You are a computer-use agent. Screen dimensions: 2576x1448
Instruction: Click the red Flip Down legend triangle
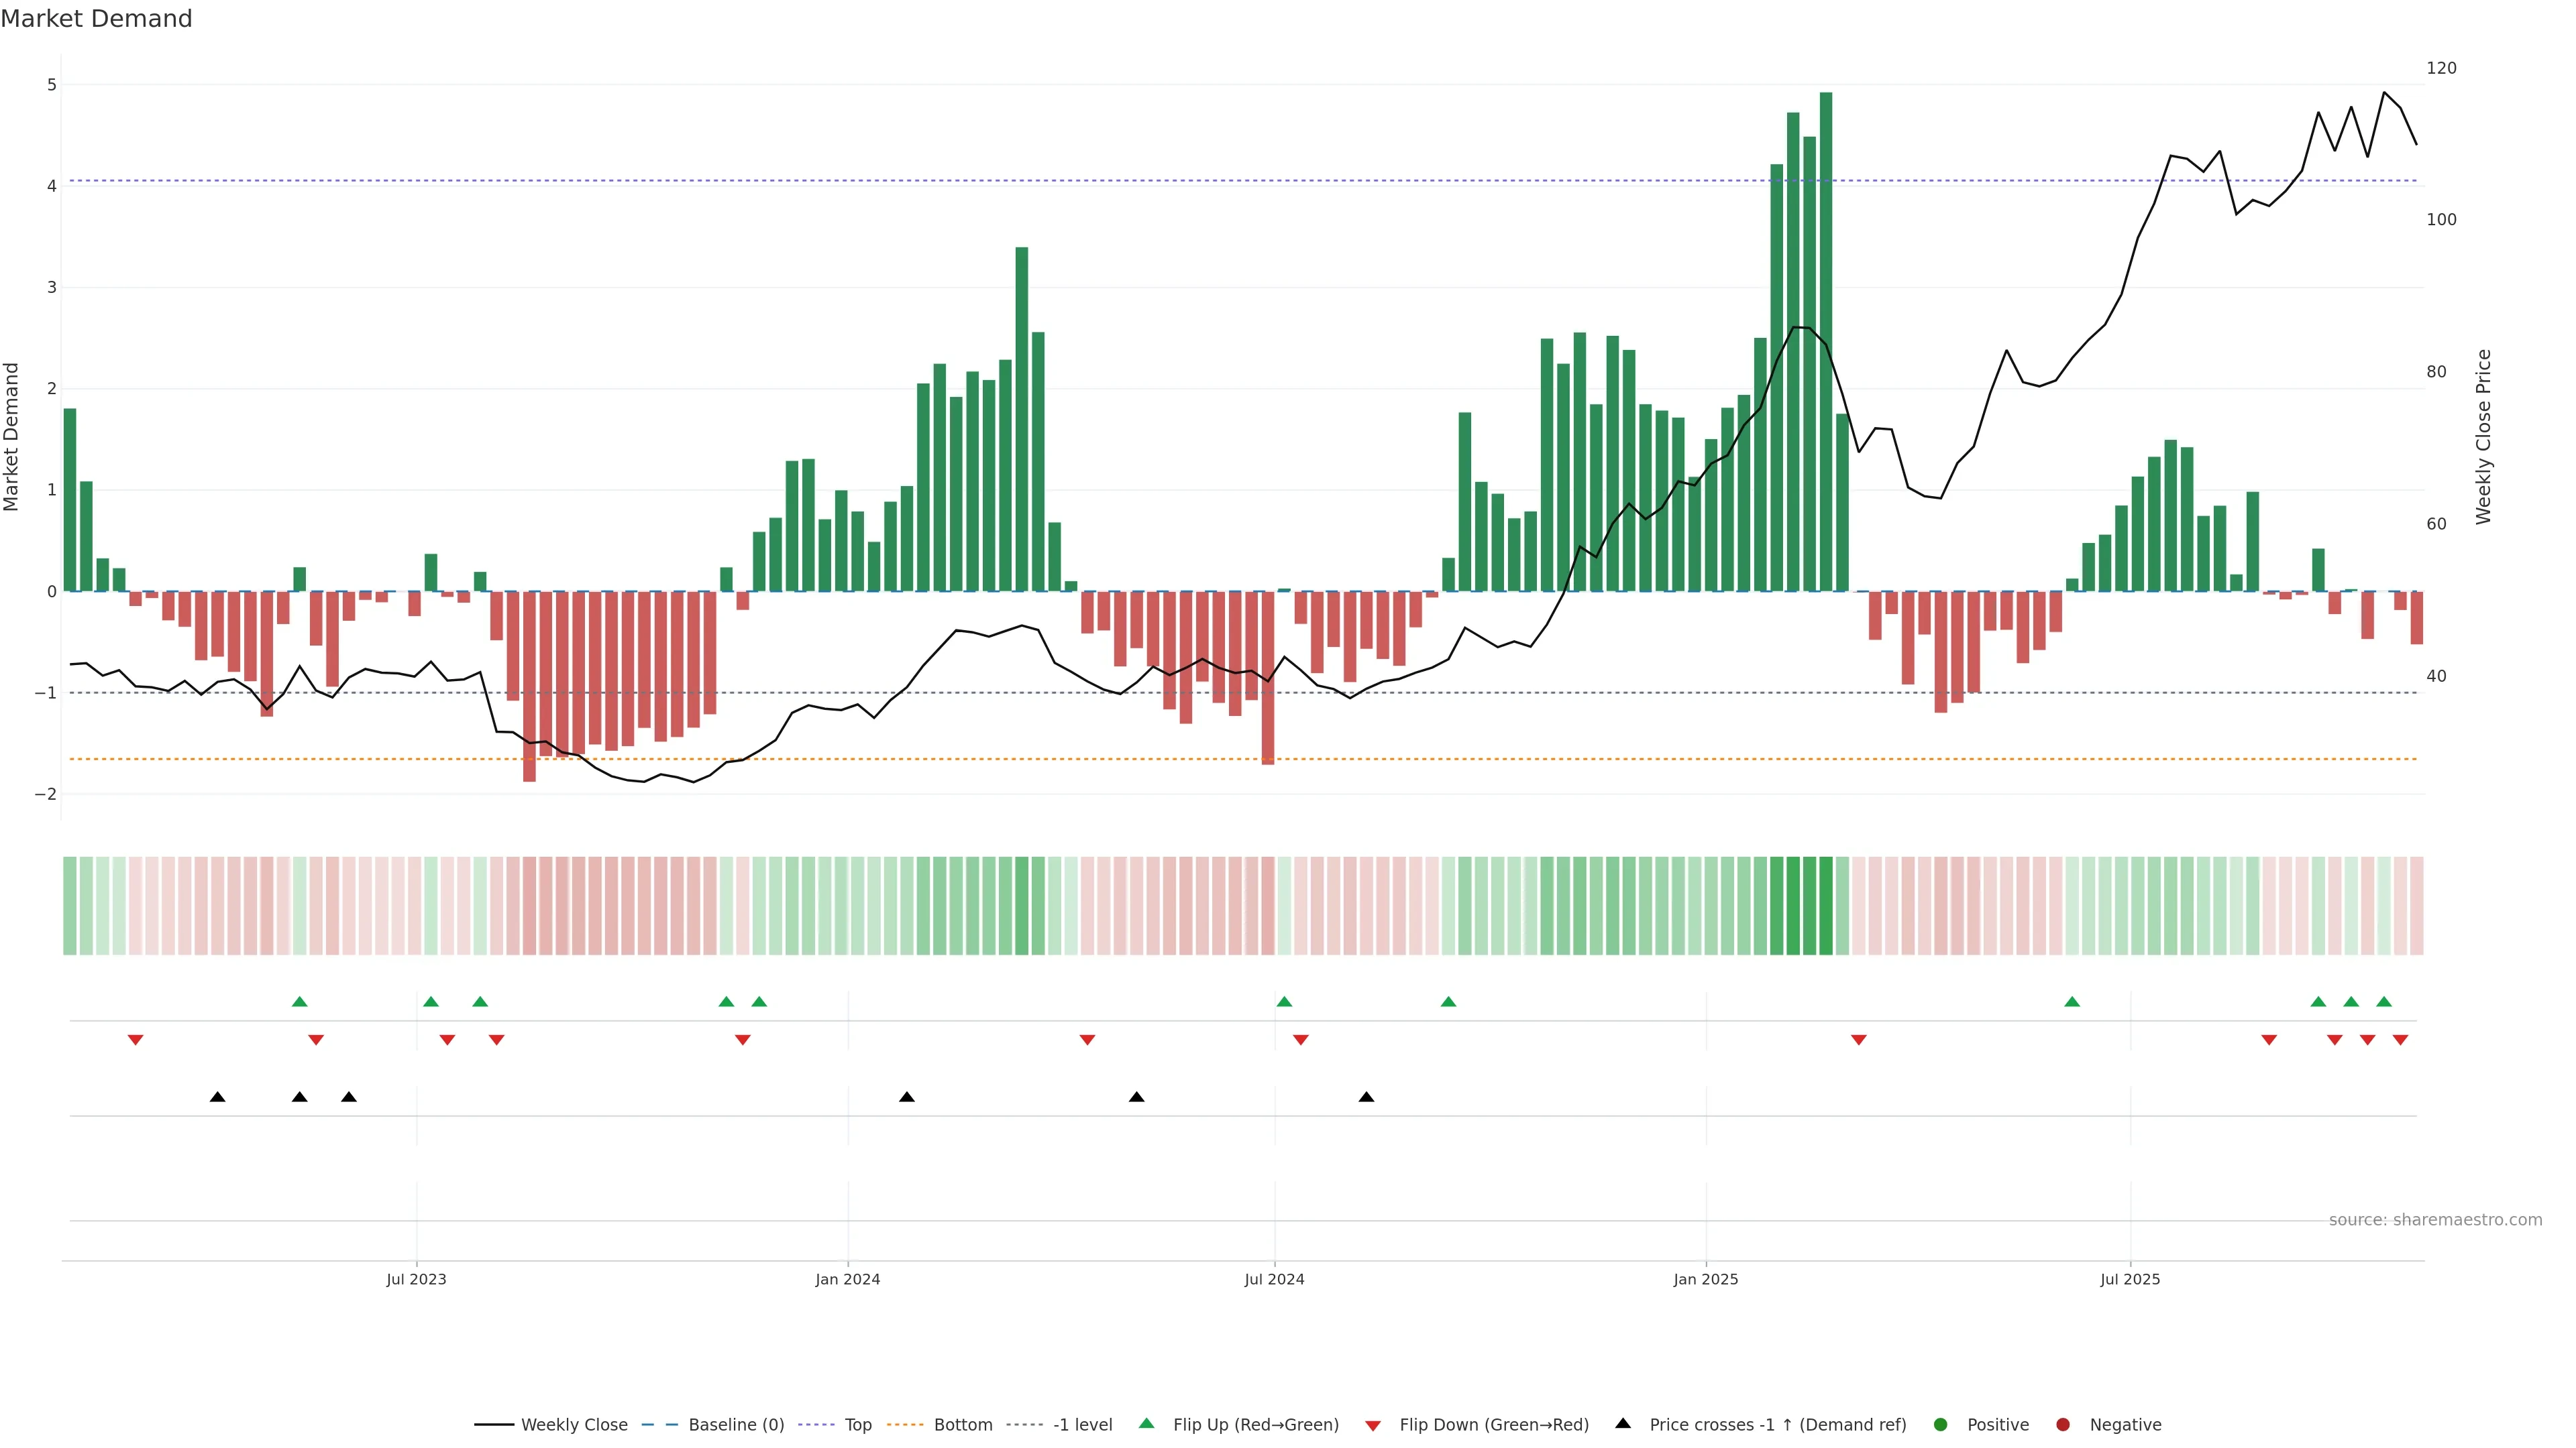(1373, 1425)
